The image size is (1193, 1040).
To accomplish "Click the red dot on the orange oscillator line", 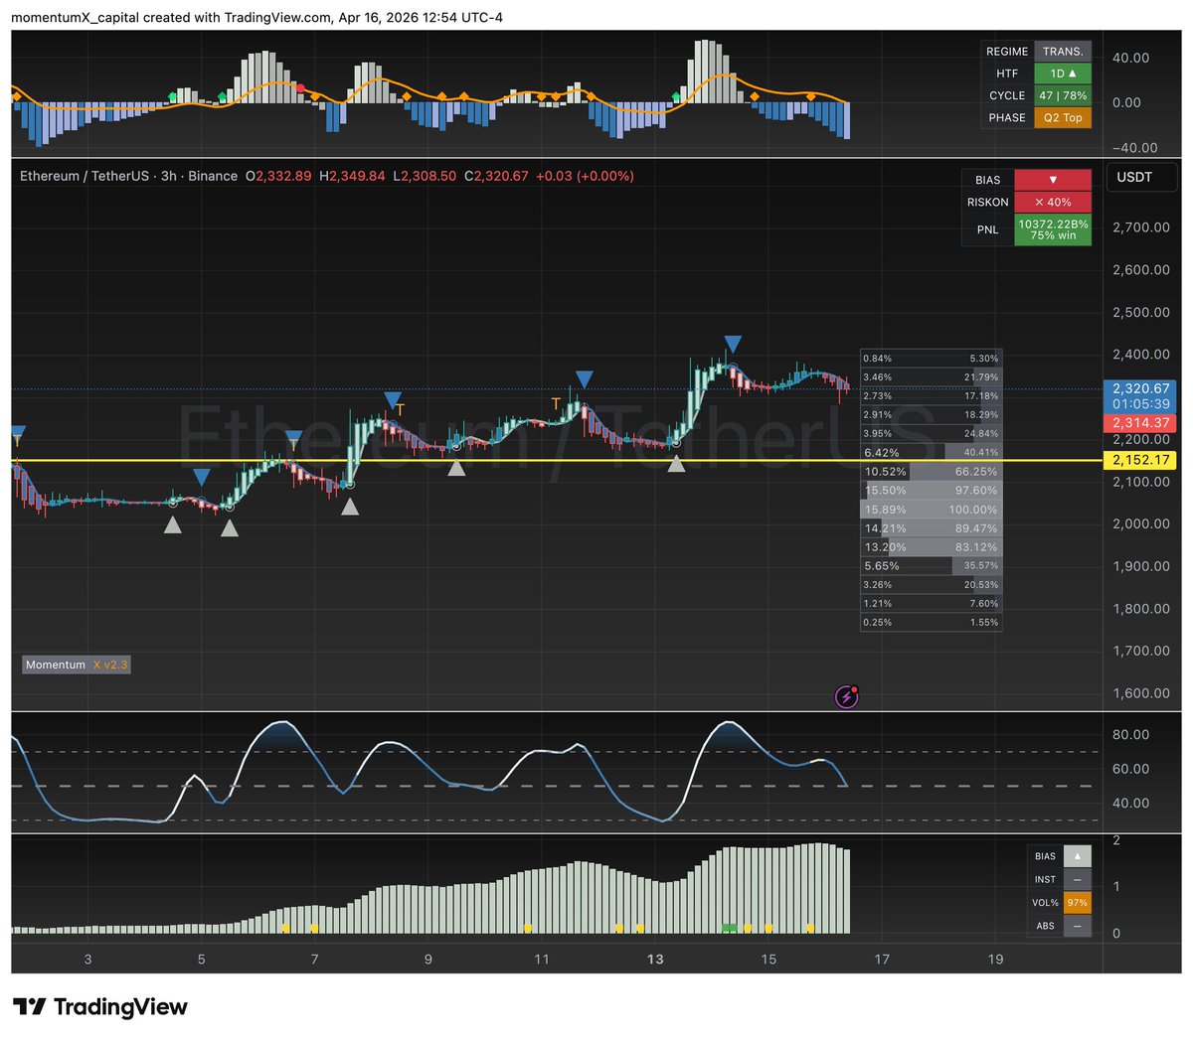I will tap(300, 88).
